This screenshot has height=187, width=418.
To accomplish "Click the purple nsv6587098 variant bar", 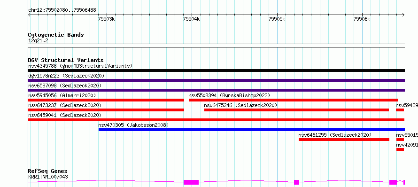I will [216, 90].
